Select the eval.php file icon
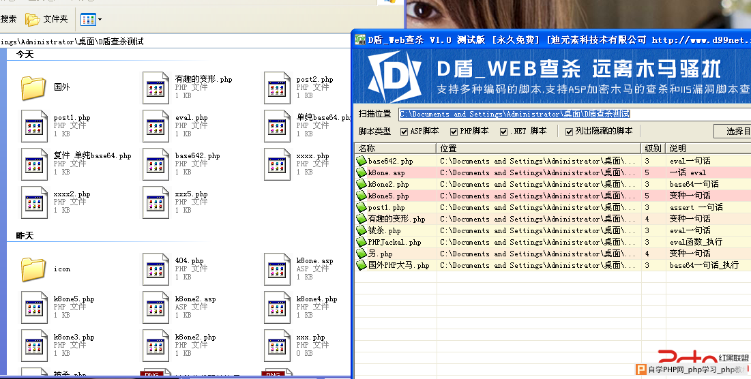The width and height of the screenshot is (751, 379). click(156, 126)
